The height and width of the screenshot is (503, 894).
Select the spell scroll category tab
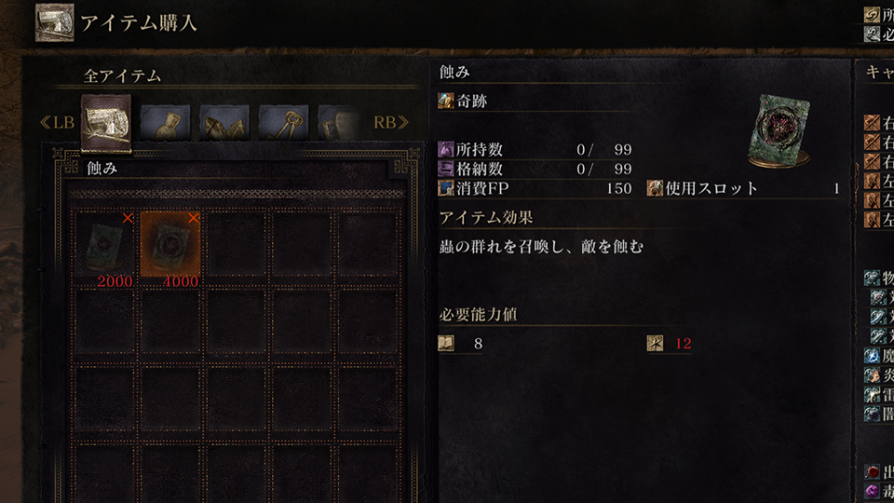[106, 123]
